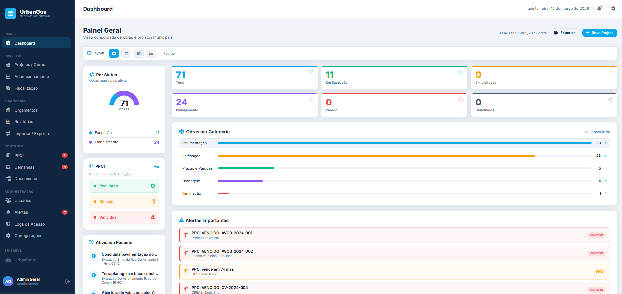The width and height of the screenshot is (622, 294).
Task: Click the Vencidos PPCI status box
Action: [x=124, y=217]
